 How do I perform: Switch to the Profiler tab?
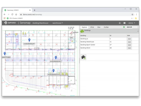point(106,27)
